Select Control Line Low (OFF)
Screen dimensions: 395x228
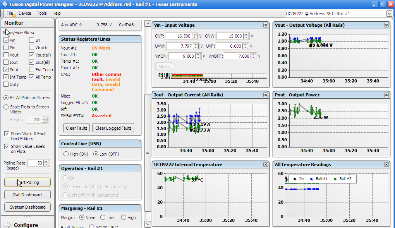pyautogui.click(x=96, y=154)
